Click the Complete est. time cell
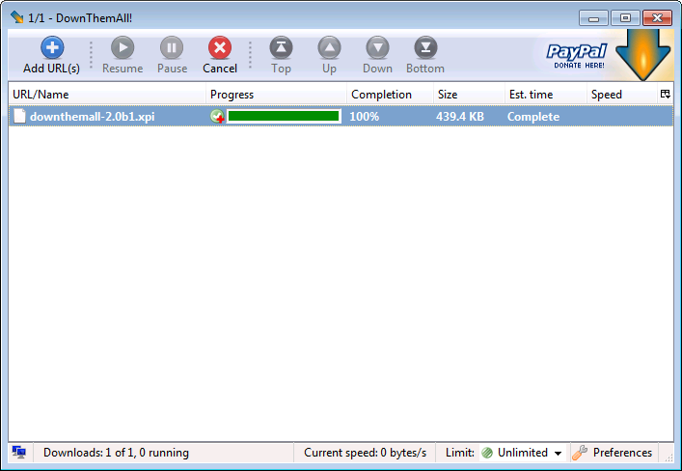The height and width of the screenshot is (471, 682). point(533,117)
